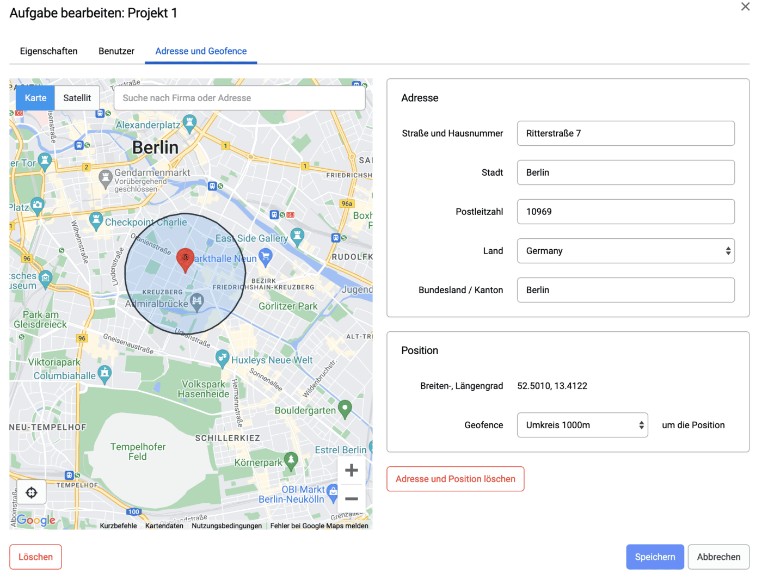
Task: Switch map to Karte view
Action: [x=35, y=98]
